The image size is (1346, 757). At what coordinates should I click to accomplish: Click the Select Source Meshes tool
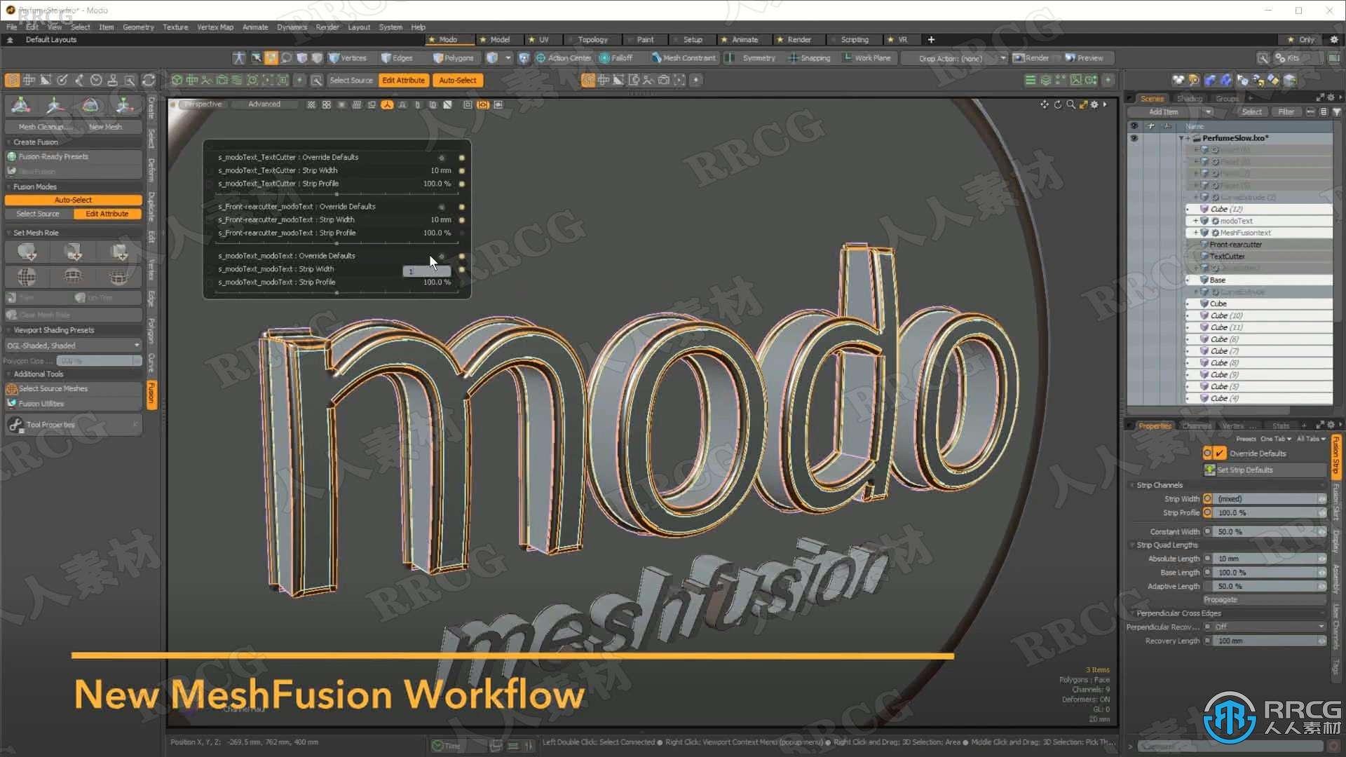click(x=74, y=388)
